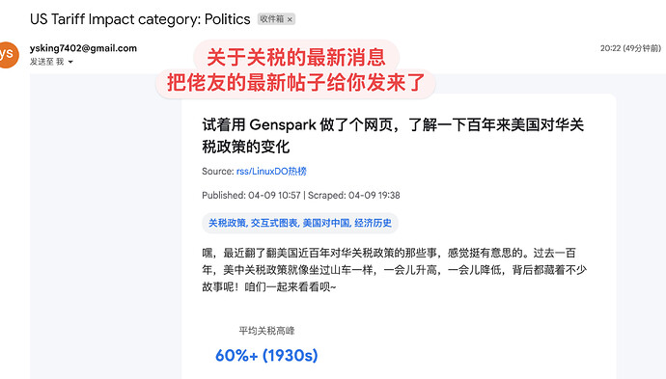Click the red 关于关税的最新消息 caption
The image size is (666, 379).
[296, 57]
